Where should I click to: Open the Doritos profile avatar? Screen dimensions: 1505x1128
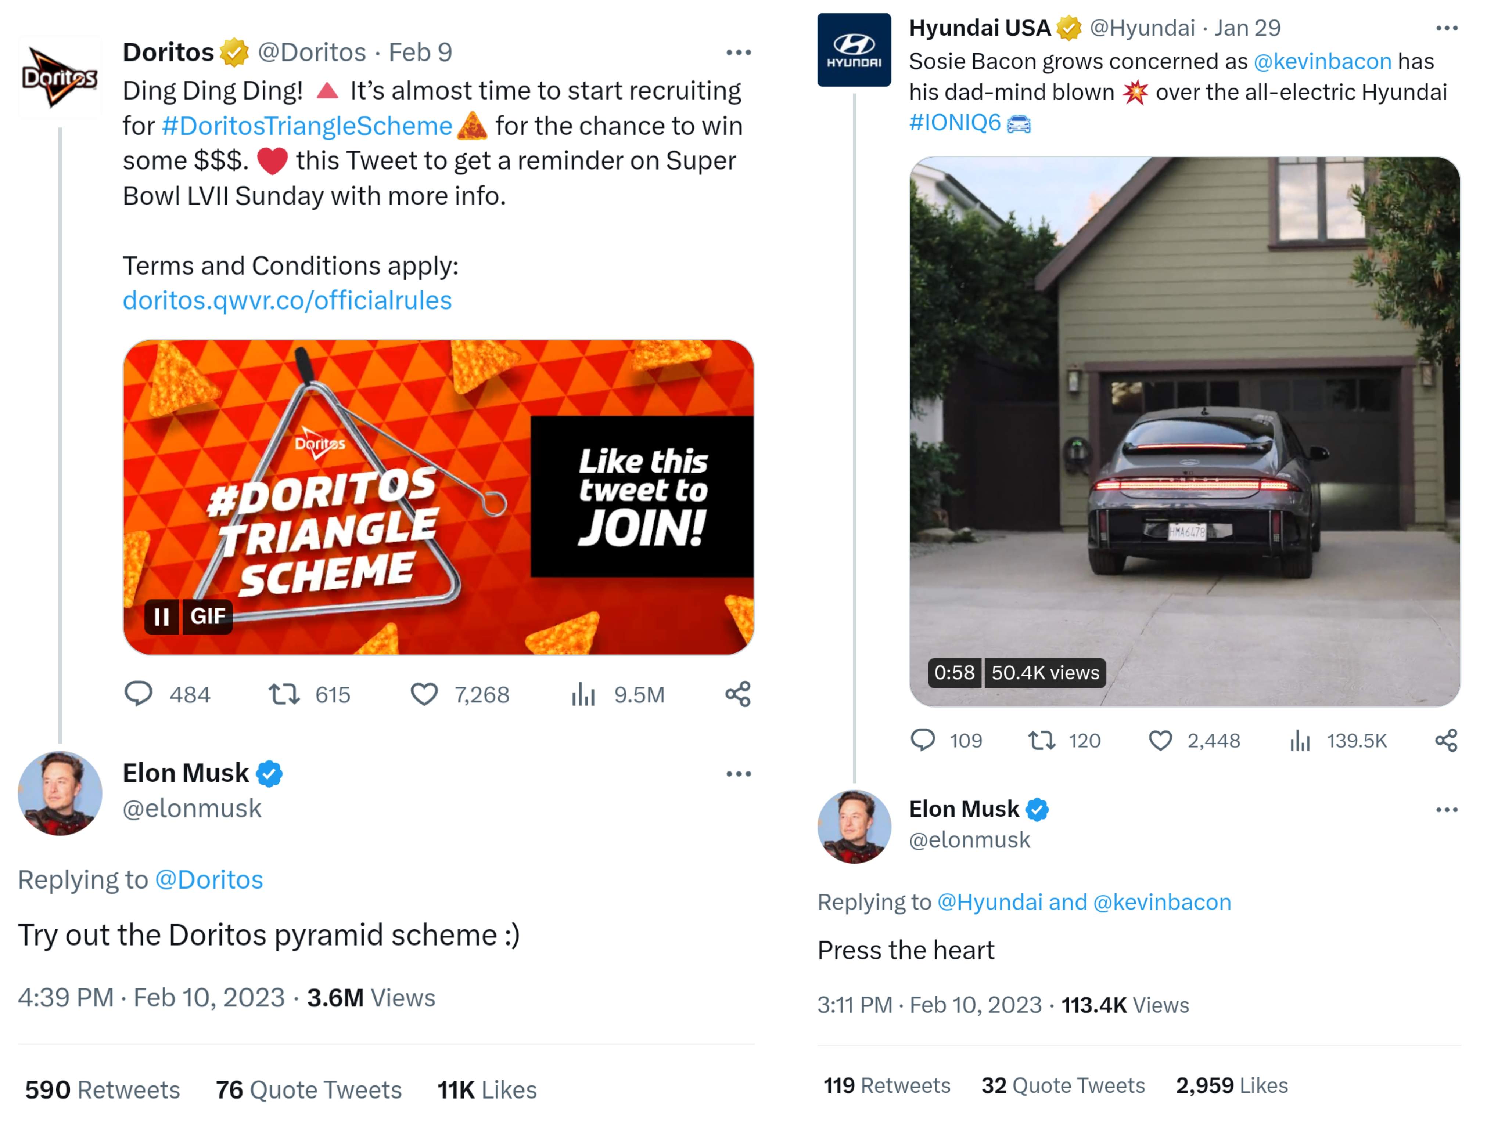pyautogui.click(x=60, y=77)
